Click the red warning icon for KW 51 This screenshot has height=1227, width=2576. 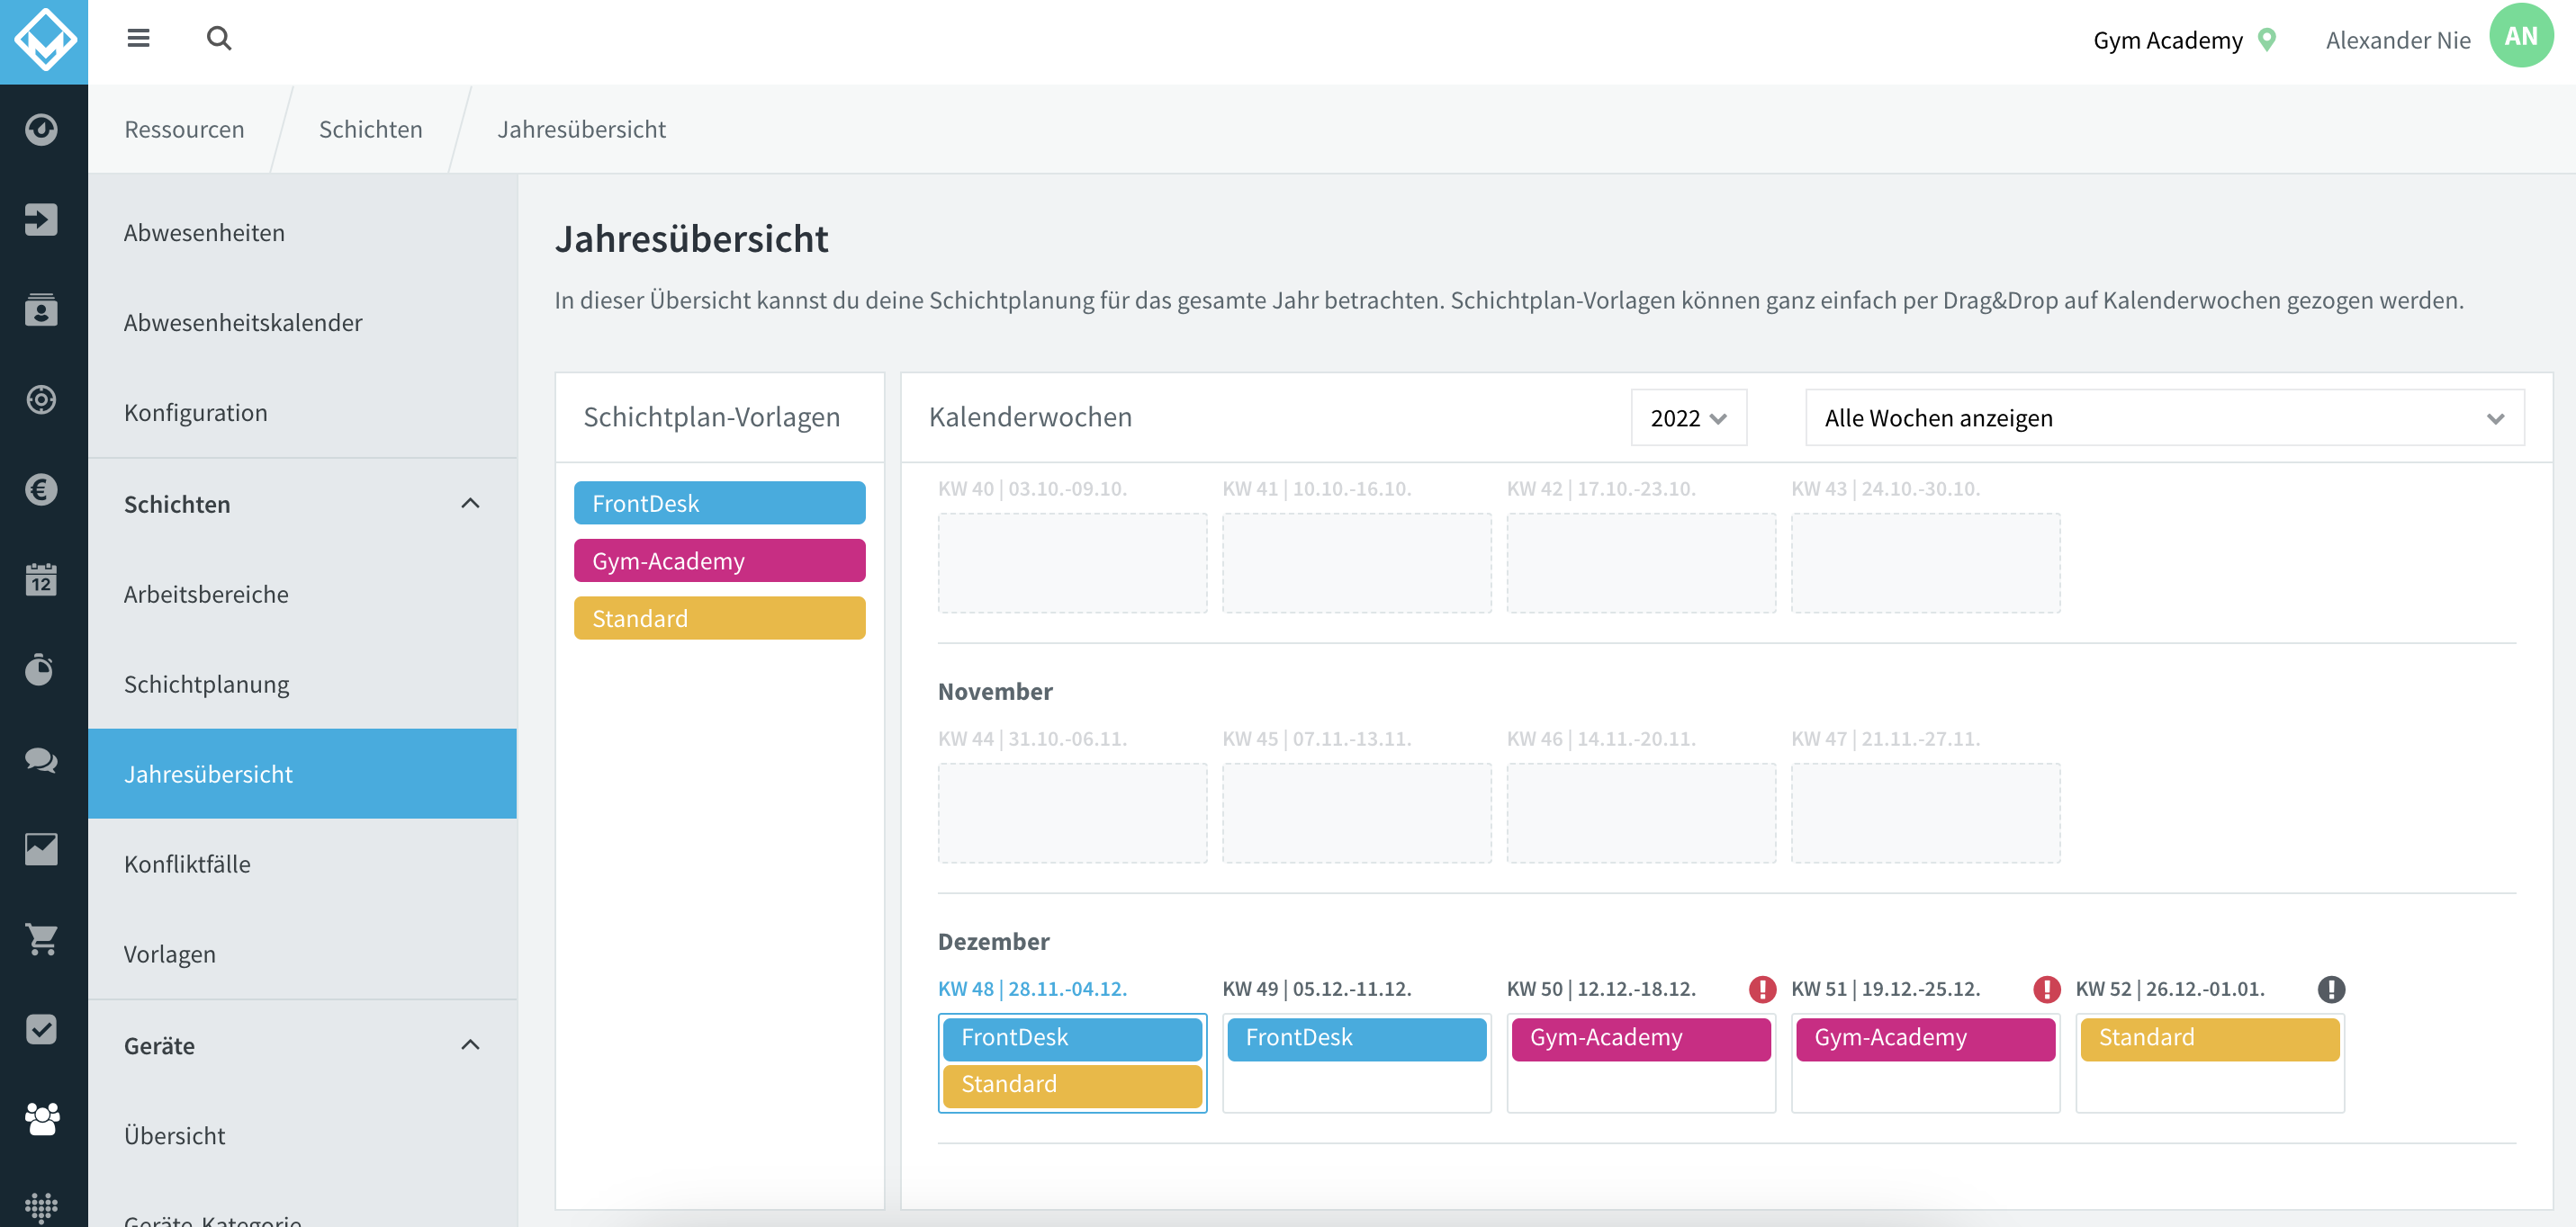coord(2047,990)
